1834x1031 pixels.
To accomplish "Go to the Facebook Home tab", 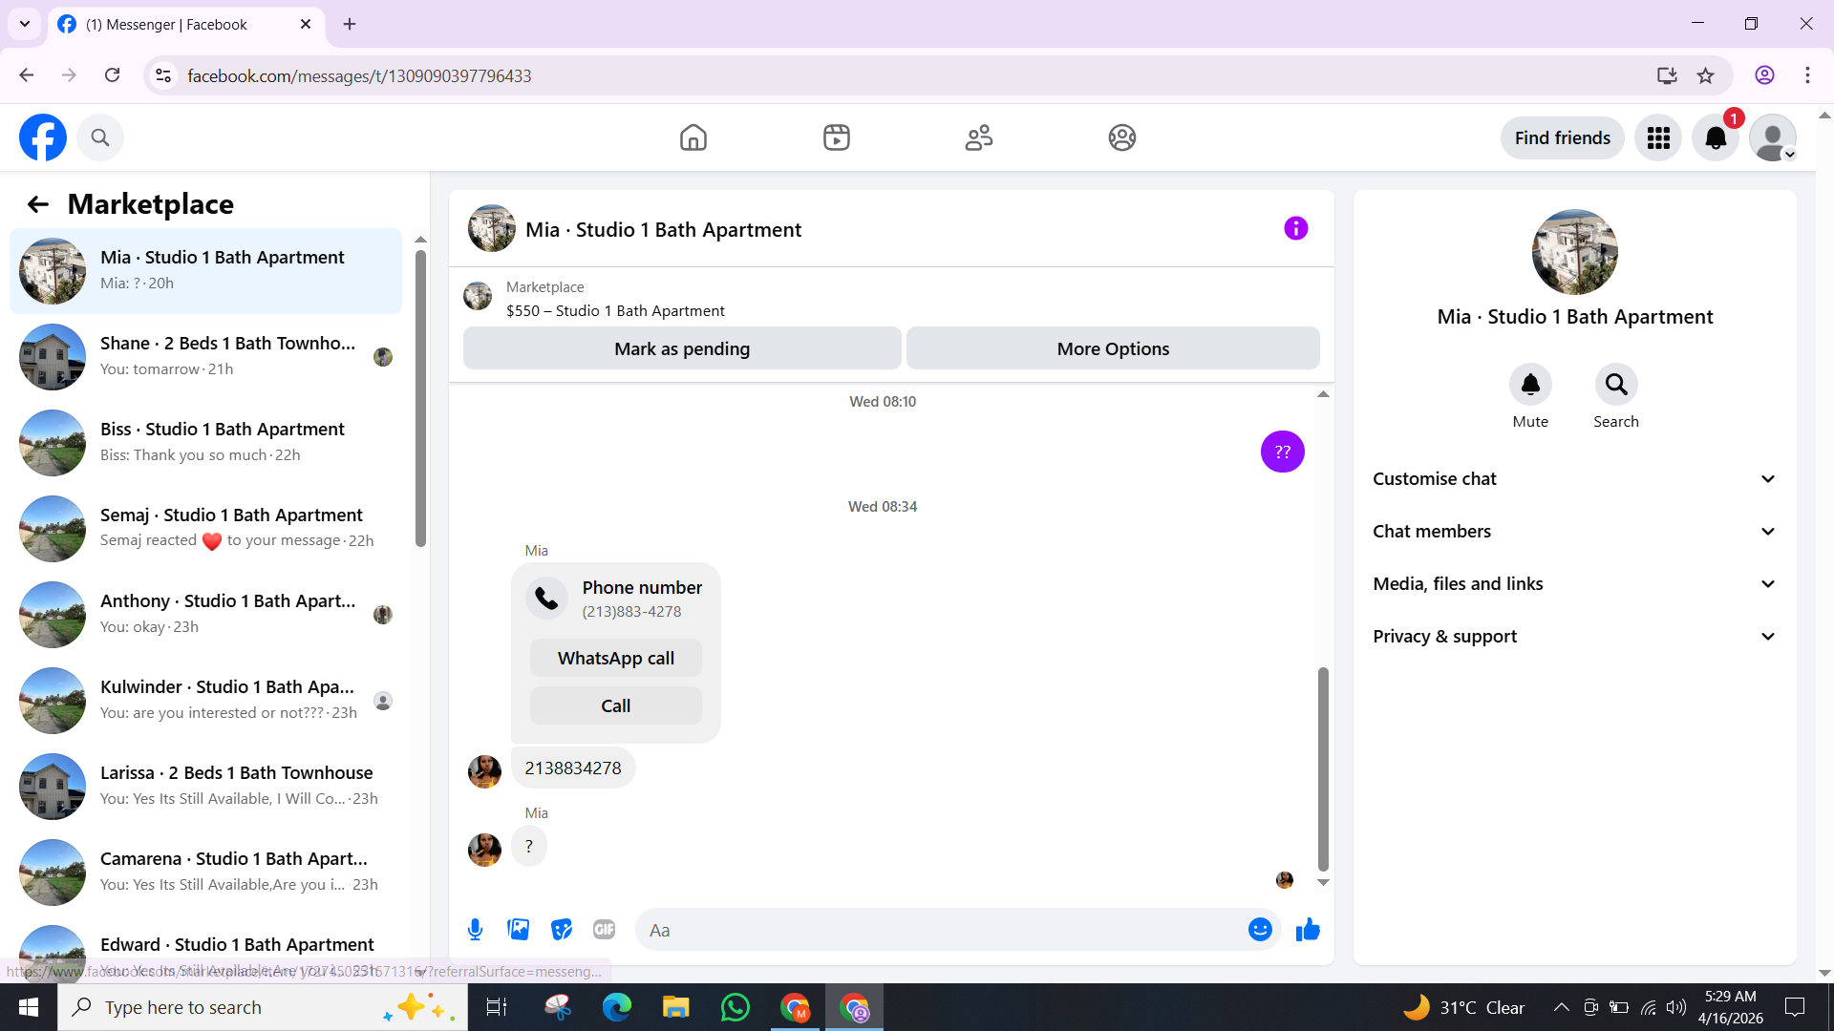I will coord(693,137).
